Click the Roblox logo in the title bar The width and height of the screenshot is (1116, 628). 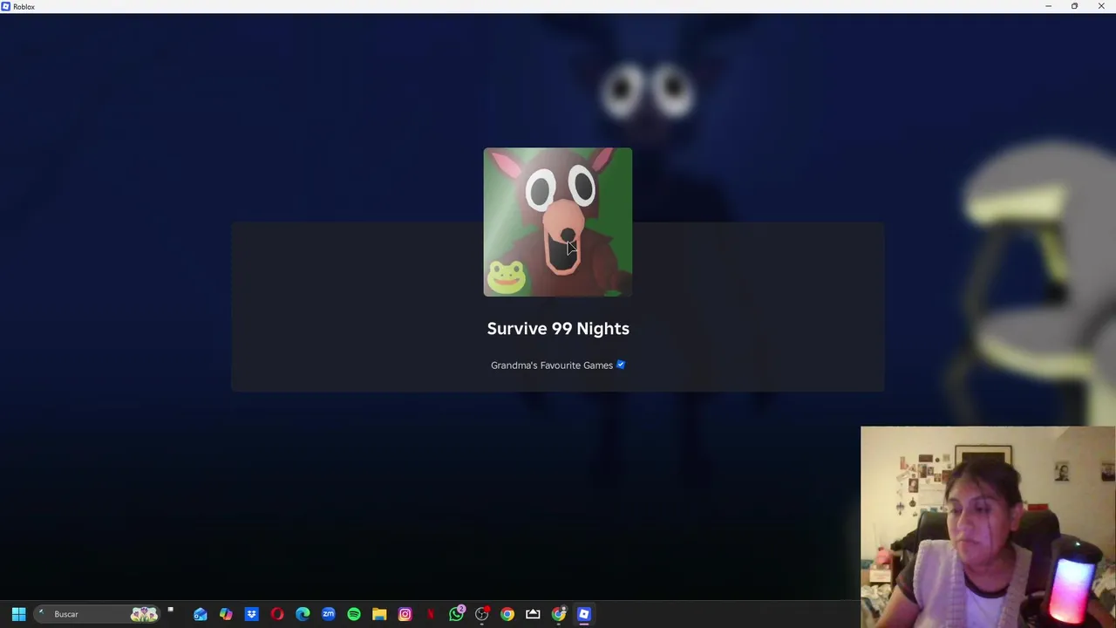(x=6, y=6)
